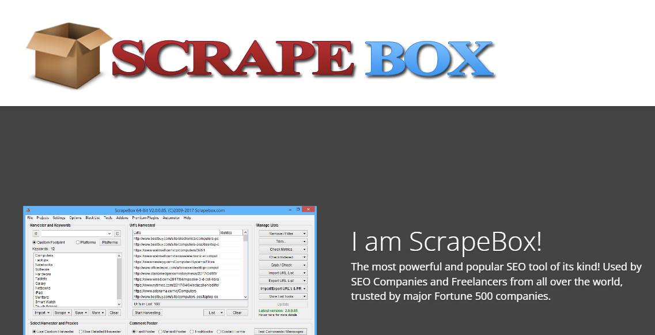Open the Addons menu
The height and width of the screenshot is (335, 655).
click(x=122, y=218)
